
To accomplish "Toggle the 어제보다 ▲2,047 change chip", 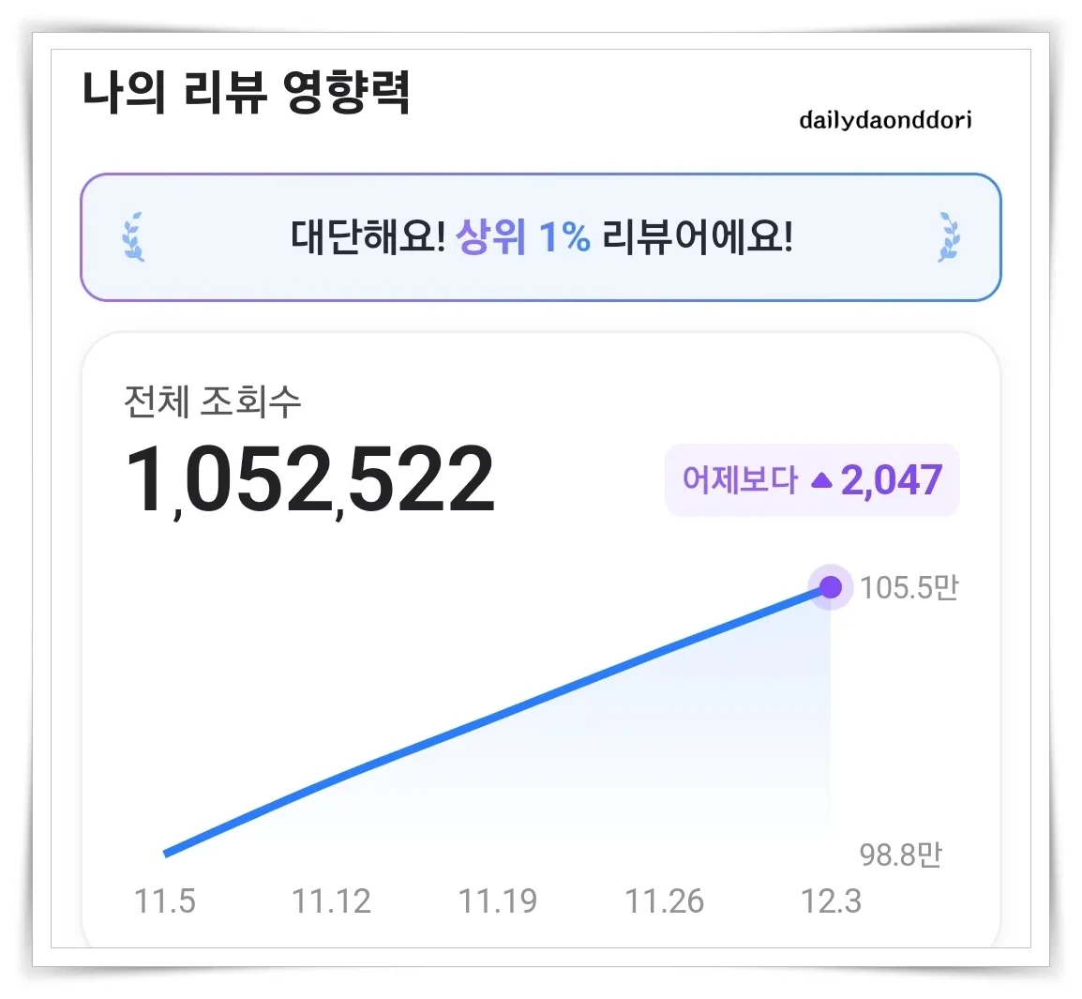I will tap(811, 479).
